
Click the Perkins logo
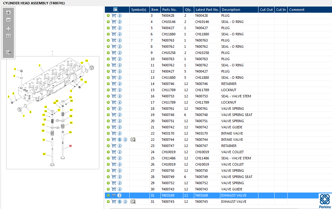pos(325,201)
